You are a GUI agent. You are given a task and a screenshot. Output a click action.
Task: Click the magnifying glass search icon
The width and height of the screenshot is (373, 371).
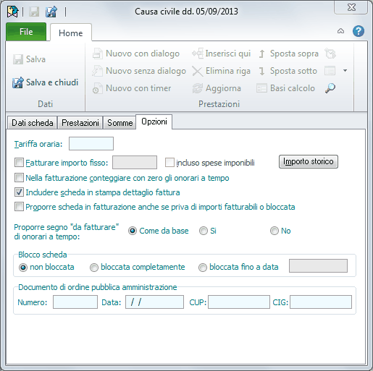pos(330,88)
